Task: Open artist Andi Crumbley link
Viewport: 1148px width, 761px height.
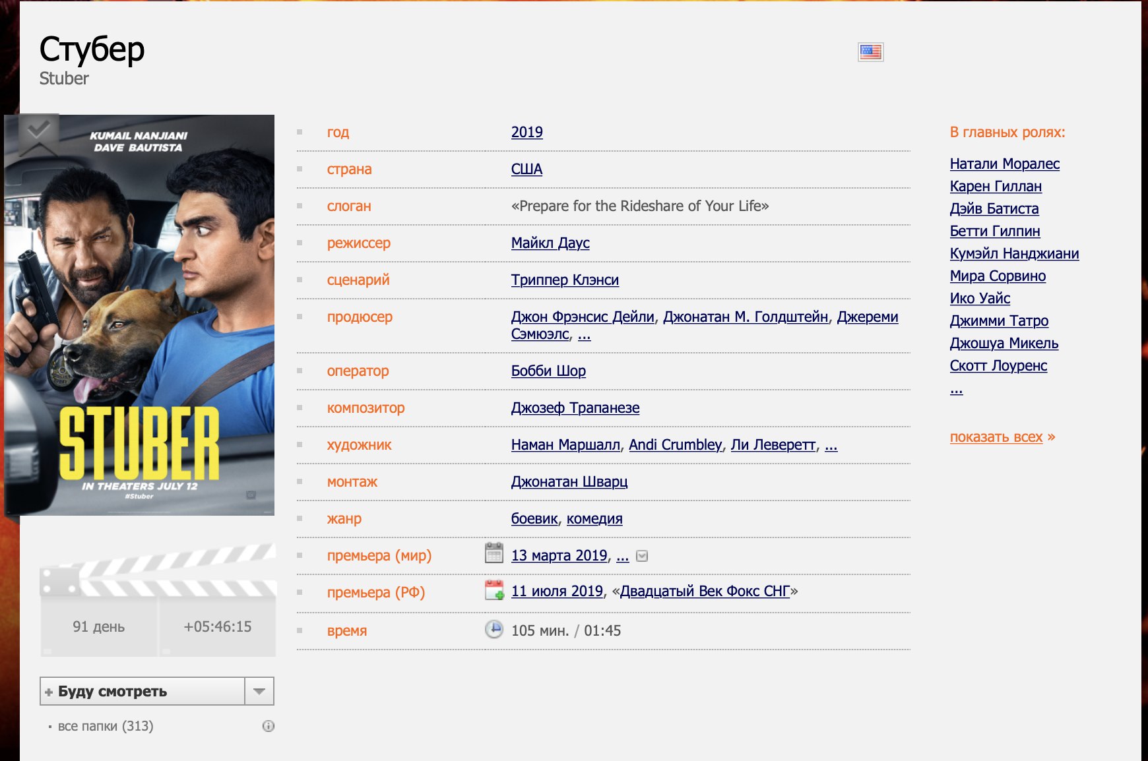Action: [676, 444]
